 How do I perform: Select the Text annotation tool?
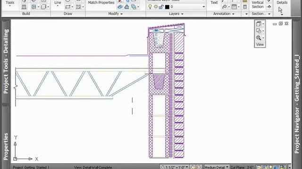pos(214,3)
